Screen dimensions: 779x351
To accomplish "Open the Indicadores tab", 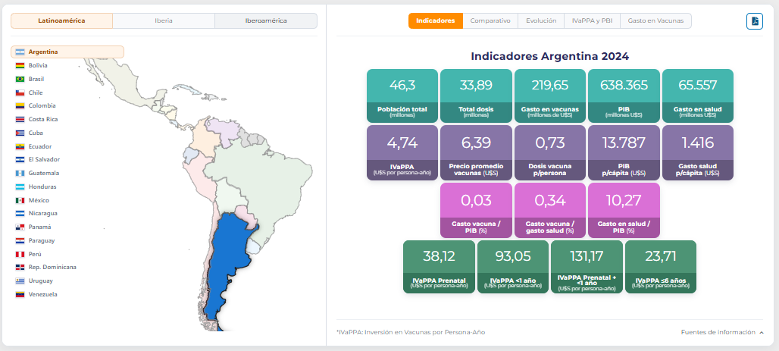I will click(435, 21).
